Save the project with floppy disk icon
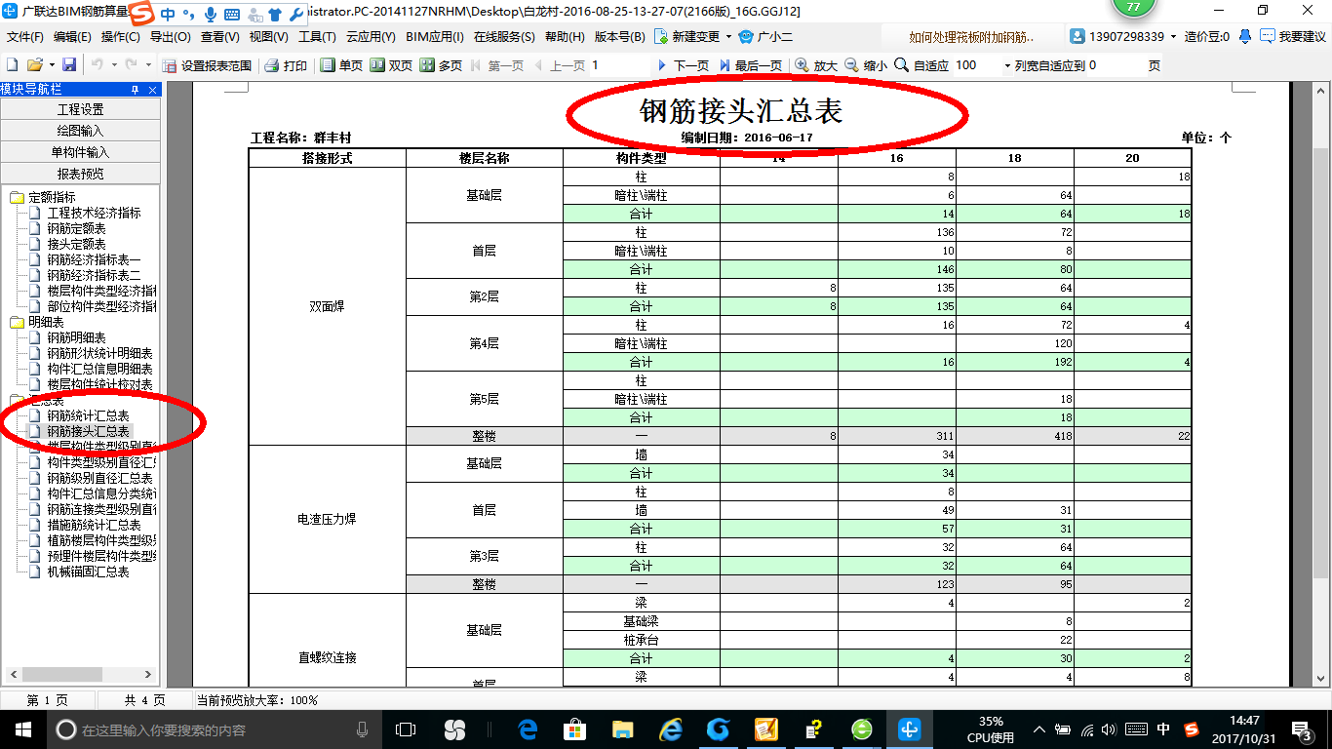The width and height of the screenshot is (1332, 749). click(x=69, y=65)
